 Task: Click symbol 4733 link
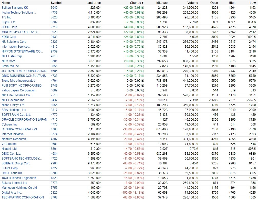click(x=54, y=76)
